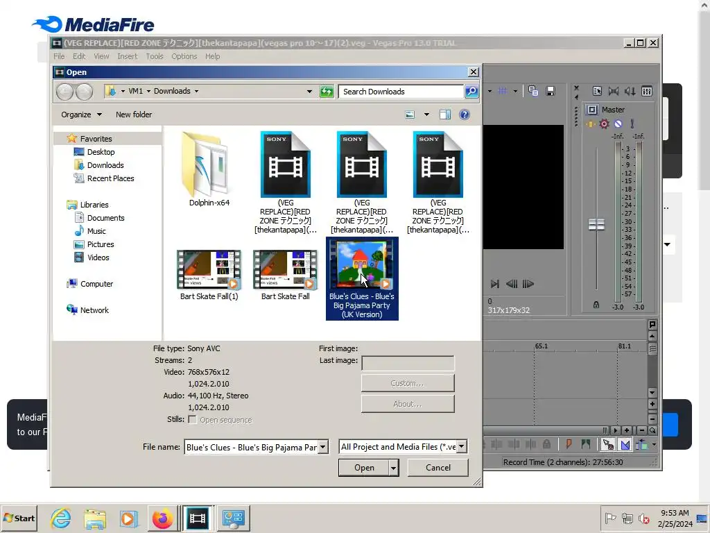Zoom out time with the horizontal minus button
The image size is (710, 533).
(x=642, y=430)
